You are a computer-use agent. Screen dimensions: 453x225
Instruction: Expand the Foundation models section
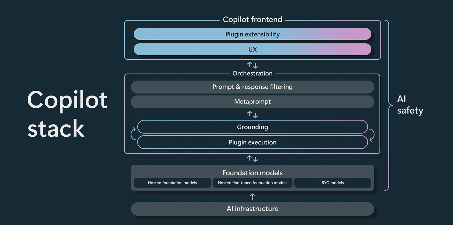(252, 173)
